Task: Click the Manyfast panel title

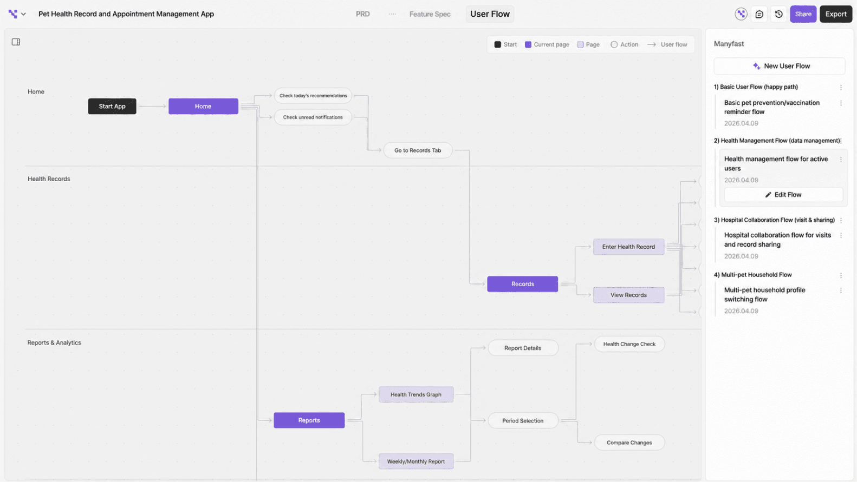Action: point(729,44)
